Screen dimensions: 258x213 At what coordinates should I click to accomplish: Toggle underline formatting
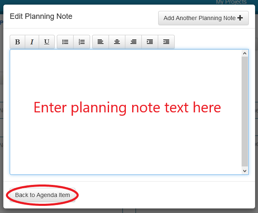[47, 42]
